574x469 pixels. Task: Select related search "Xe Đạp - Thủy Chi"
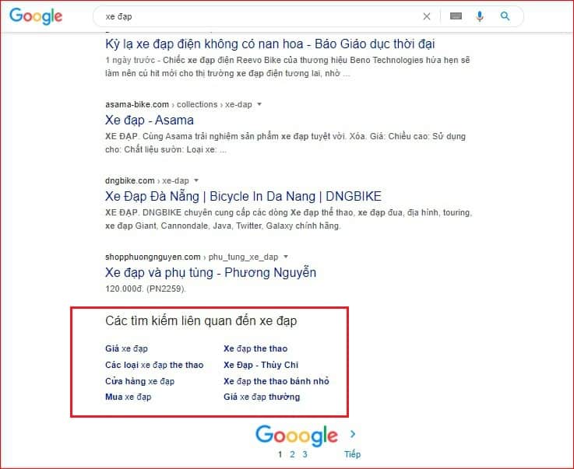(x=261, y=365)
